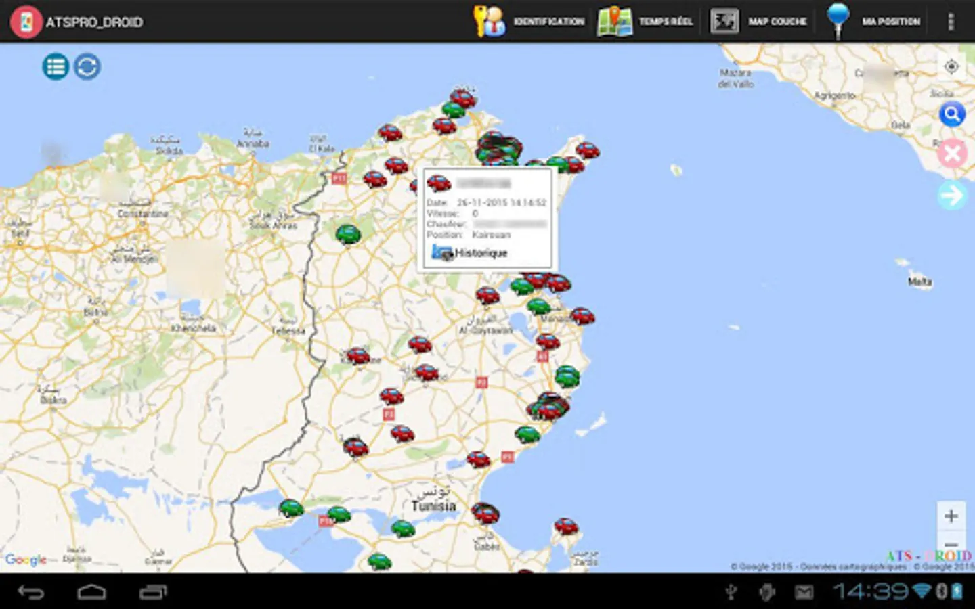The height and width of the screenshot is (609, 975).
Task: Tap the Constantine city label
Action: (x=143, y=214)
